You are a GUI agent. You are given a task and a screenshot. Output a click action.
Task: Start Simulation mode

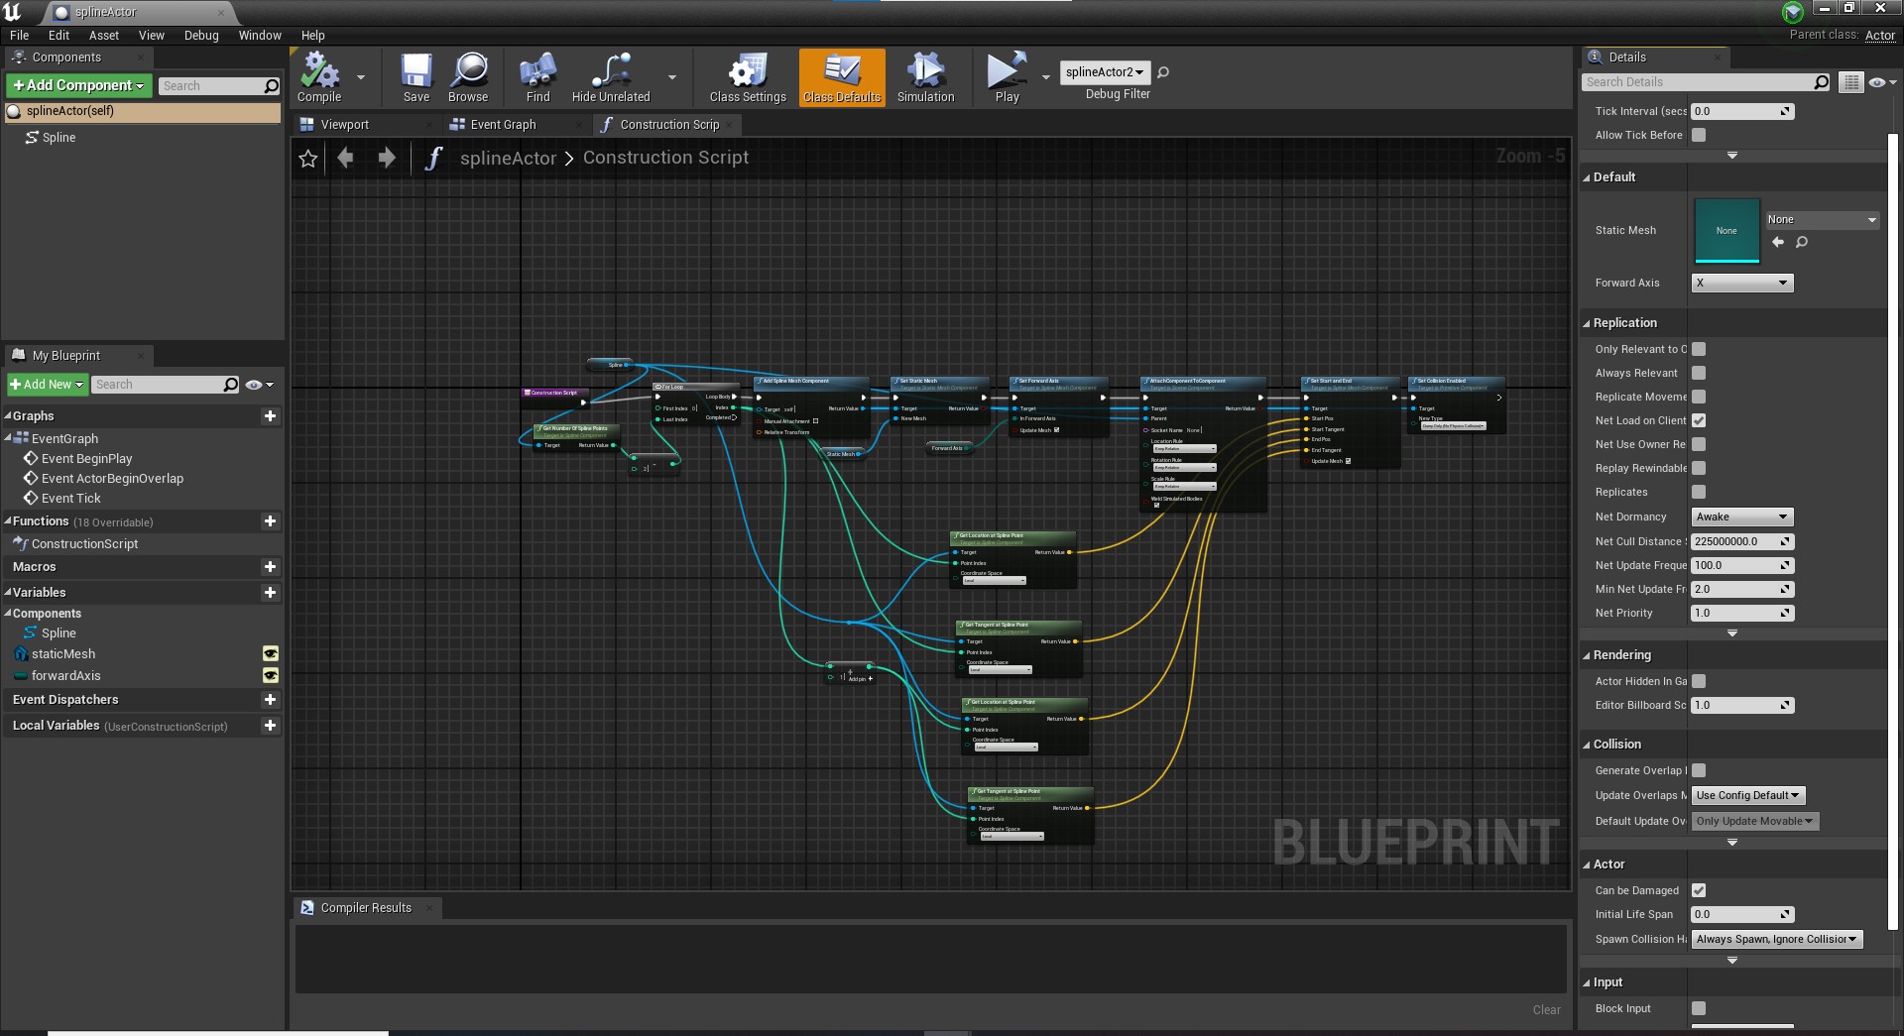tap(925, 77)
